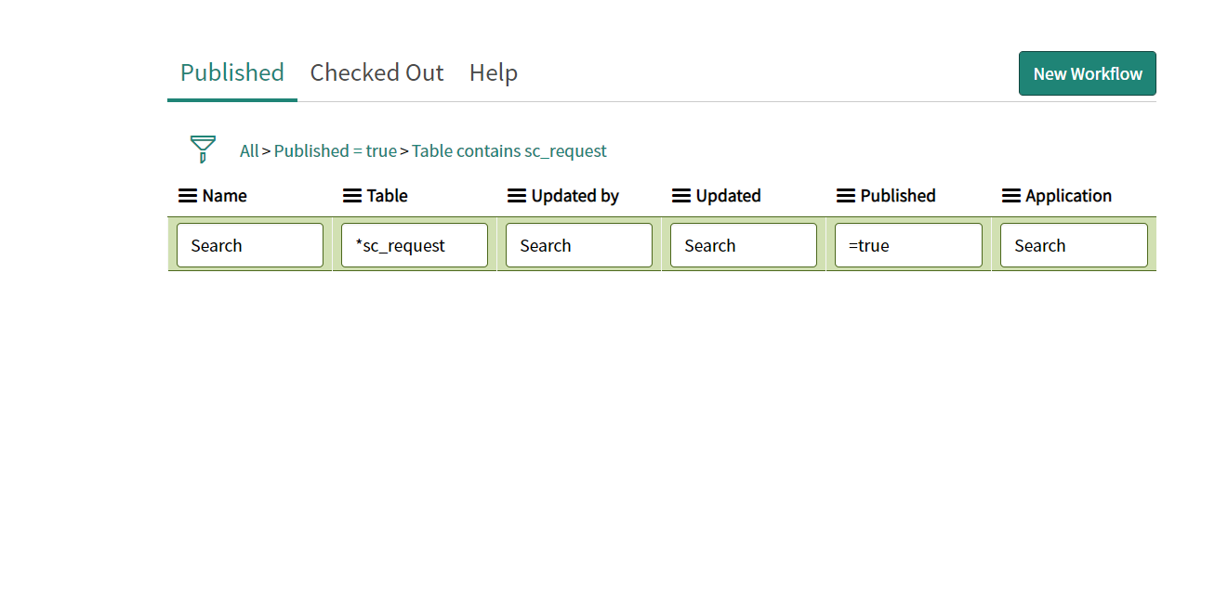Open the Help tab
1228x611 pixels.
[x=494, y=72]
